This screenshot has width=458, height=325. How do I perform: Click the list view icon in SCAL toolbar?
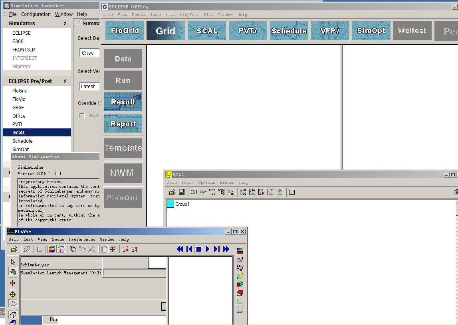pyautogui.click(x=212, y=192)
